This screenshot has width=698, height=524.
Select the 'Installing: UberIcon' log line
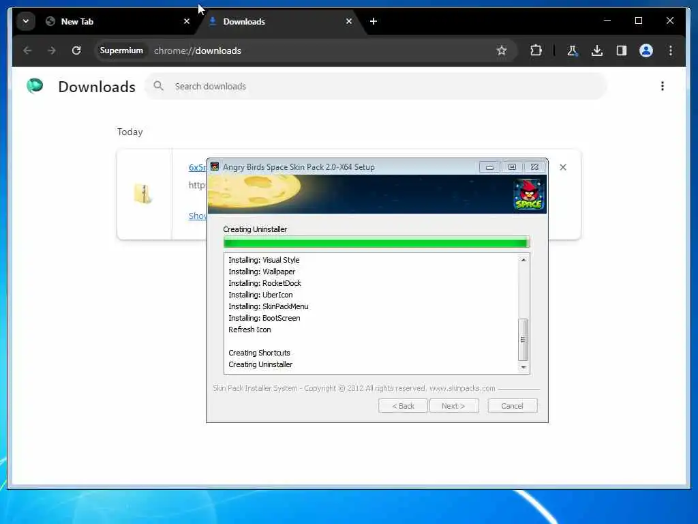tap(260, 295)
